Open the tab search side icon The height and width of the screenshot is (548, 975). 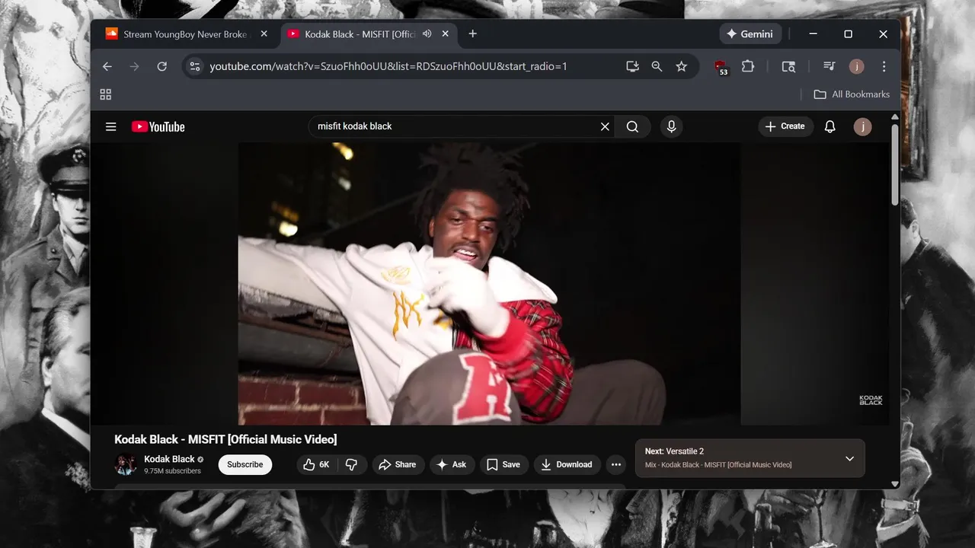[x=788, y=66]
